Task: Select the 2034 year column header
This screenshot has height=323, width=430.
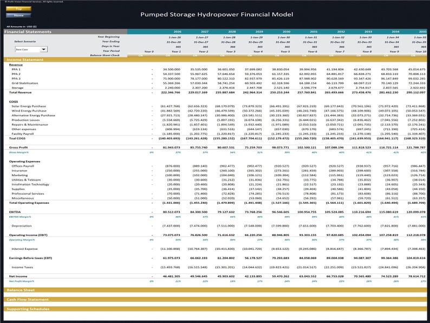Action: click(x=395, y=32)
